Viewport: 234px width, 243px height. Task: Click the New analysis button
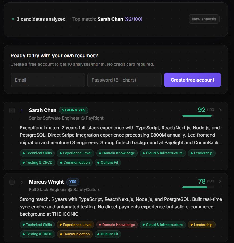(204, 19)
